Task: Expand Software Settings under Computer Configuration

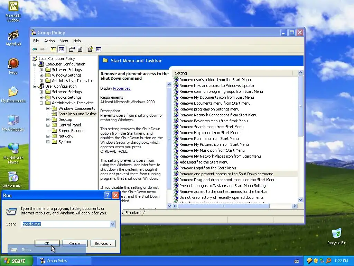Action: pyautogui.click(x=41, y=70)
